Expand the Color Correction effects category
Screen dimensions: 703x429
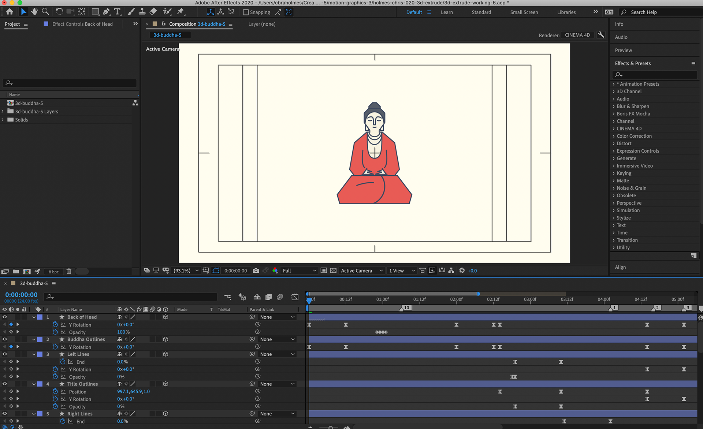click(x=614, y=136)
